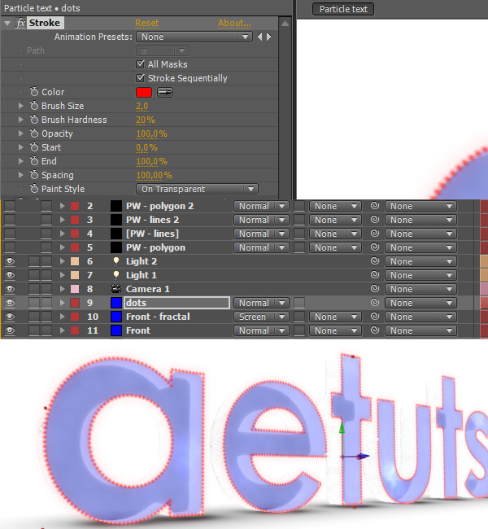This screenshot has height=529, width=488.
Task: Click the Opacity stopwatch icon
Action: point(34,133)
